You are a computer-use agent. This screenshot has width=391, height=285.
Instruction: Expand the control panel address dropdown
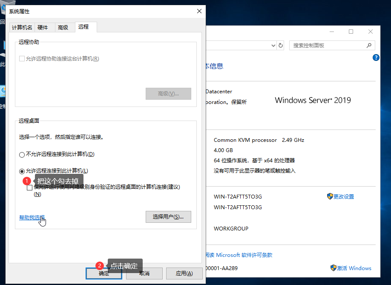tap(273, 46)
